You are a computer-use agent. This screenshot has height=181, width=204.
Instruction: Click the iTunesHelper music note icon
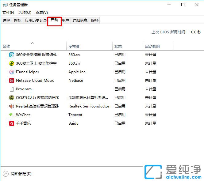pos(12,72)
